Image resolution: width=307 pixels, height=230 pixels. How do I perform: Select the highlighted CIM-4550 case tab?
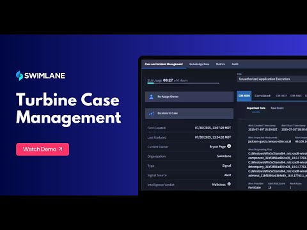[244, 96]
